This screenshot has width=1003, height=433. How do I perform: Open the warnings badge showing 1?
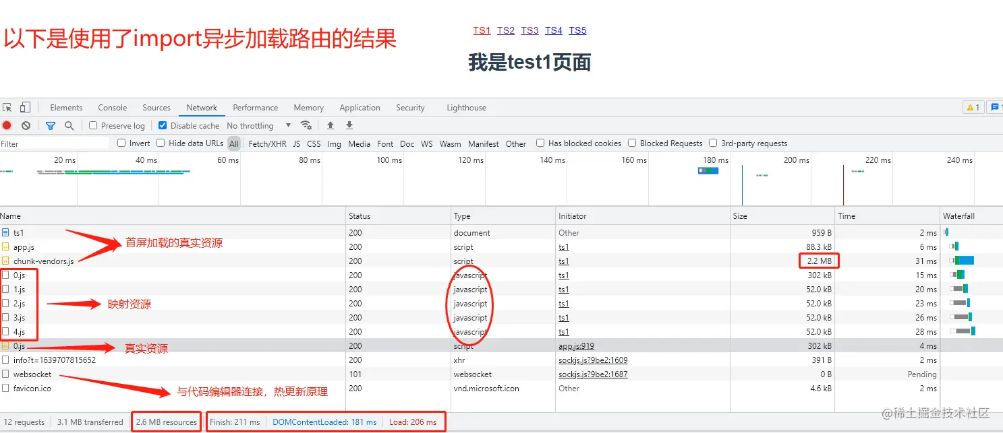click(973, 107)
